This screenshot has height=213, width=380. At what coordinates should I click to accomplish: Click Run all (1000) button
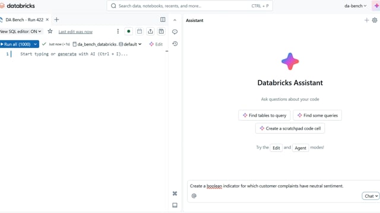click(x=16, y=44)
